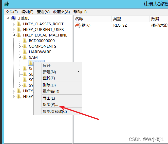Viewport: 168px width, 144px height.
Task: Click the Registry Editor title bar icon
Action: coord(7,4)
